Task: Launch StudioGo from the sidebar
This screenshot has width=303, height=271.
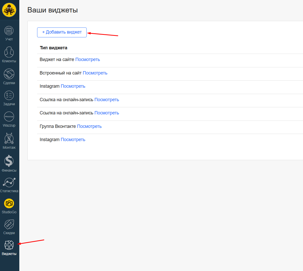Action: pyautogui.click(x=9, y=206)
